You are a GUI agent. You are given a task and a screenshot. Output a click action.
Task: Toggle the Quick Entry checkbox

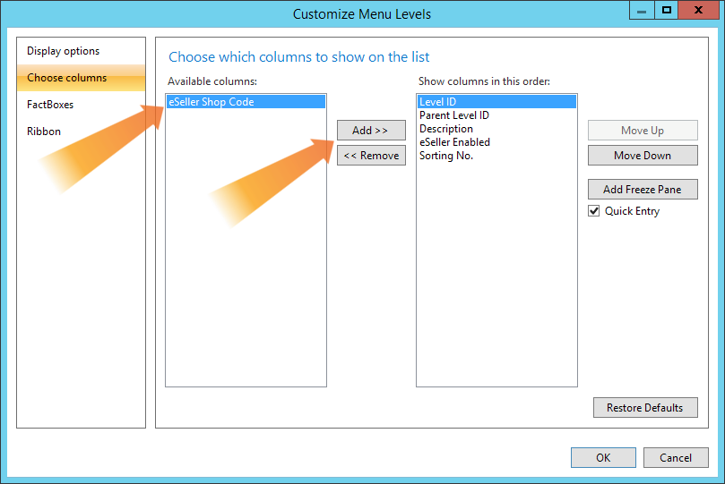pos(593,211)
